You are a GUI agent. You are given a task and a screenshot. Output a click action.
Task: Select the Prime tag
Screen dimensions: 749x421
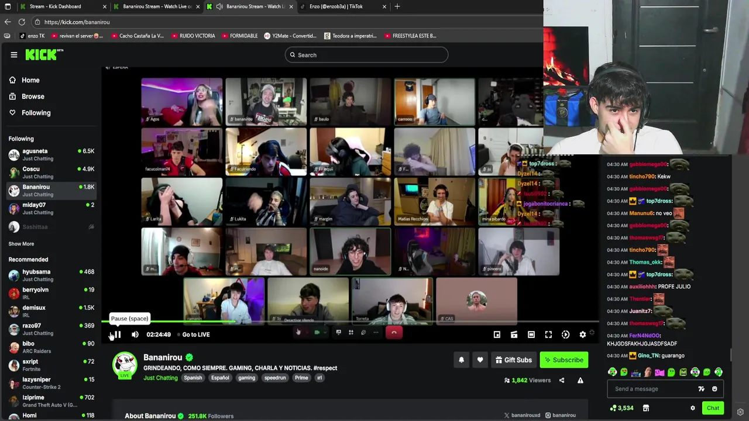[301, 378]
